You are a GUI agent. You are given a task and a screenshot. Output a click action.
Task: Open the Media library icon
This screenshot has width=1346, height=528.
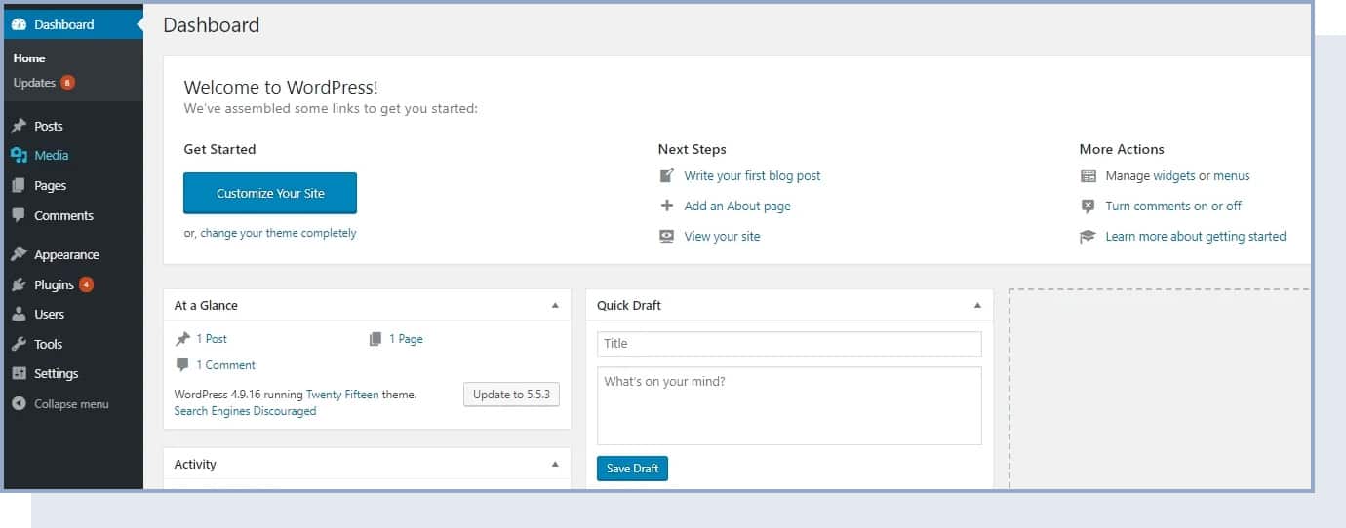pyautogui.click(x=19, y=155)
